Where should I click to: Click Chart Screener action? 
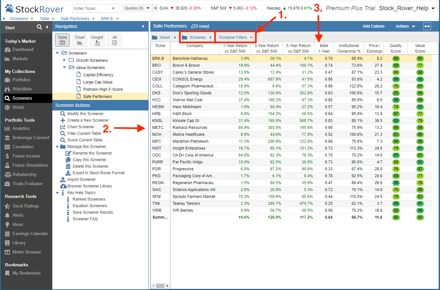(x=81, y=127)
